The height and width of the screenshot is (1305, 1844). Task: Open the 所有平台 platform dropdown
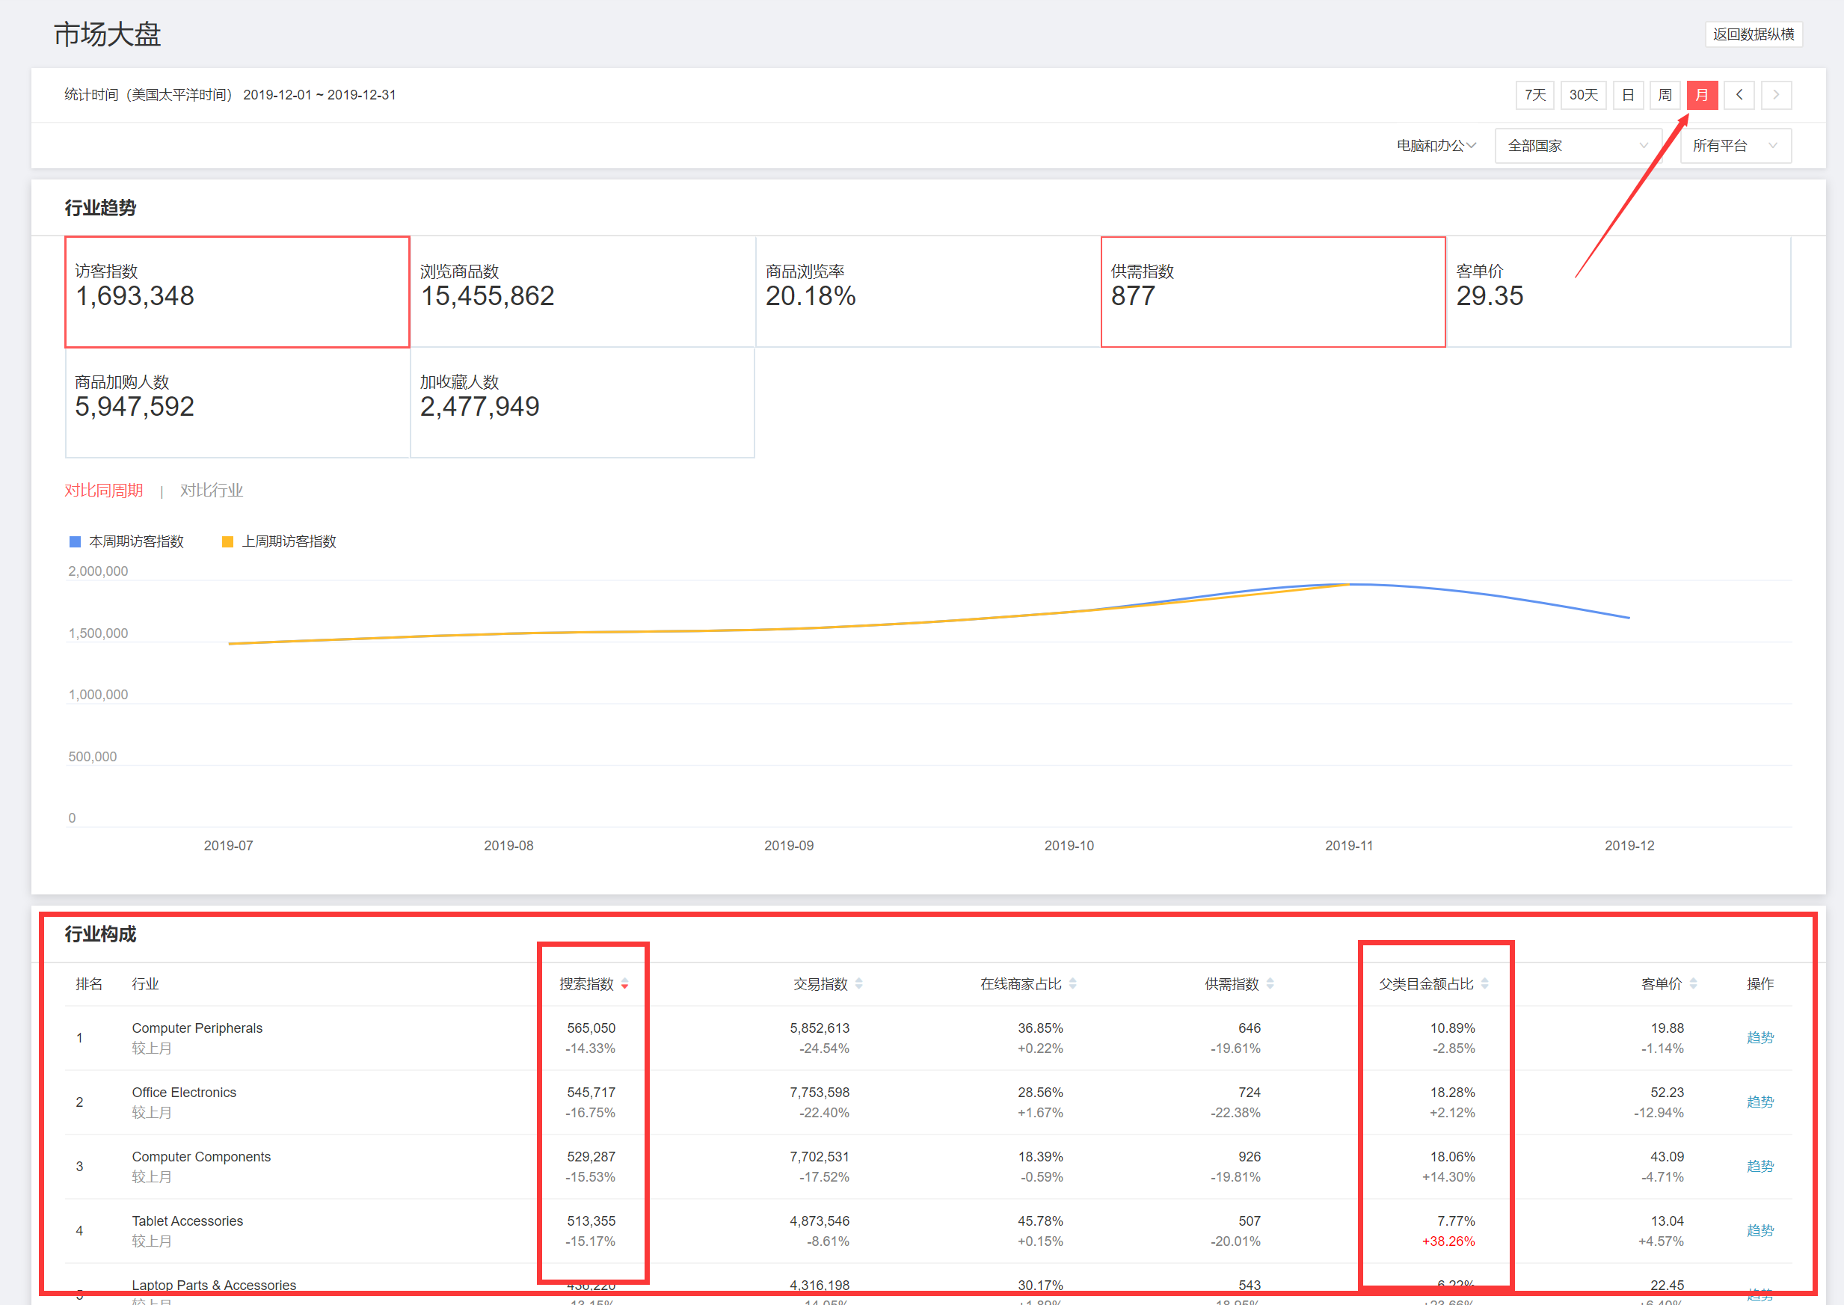(1735, 145)
